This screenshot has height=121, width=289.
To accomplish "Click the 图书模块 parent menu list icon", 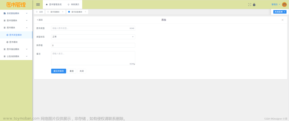I will pos(5,28).
